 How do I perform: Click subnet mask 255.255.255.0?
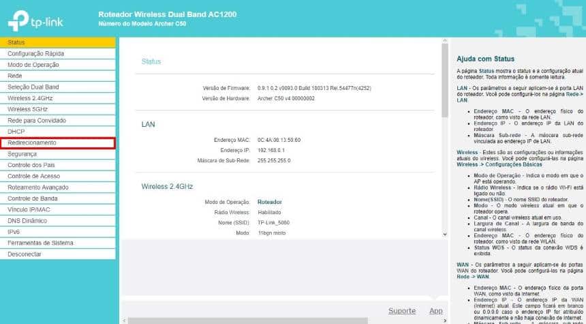click(x=274, y=160)
